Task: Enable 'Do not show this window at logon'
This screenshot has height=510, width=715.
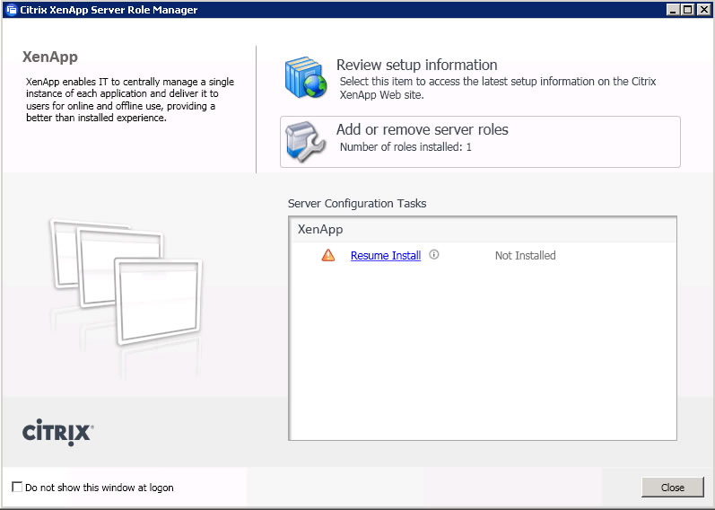Action: pos(17,488)
